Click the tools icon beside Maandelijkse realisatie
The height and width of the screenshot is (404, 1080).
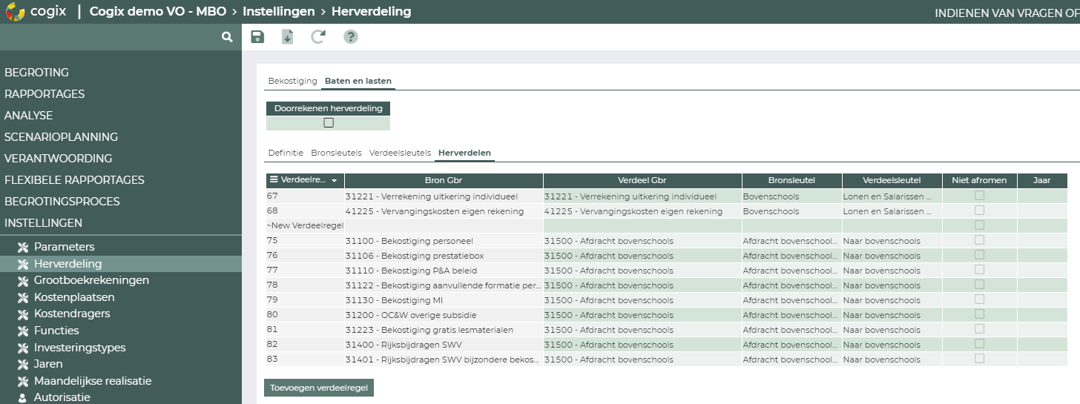click(x=22, y=381)
